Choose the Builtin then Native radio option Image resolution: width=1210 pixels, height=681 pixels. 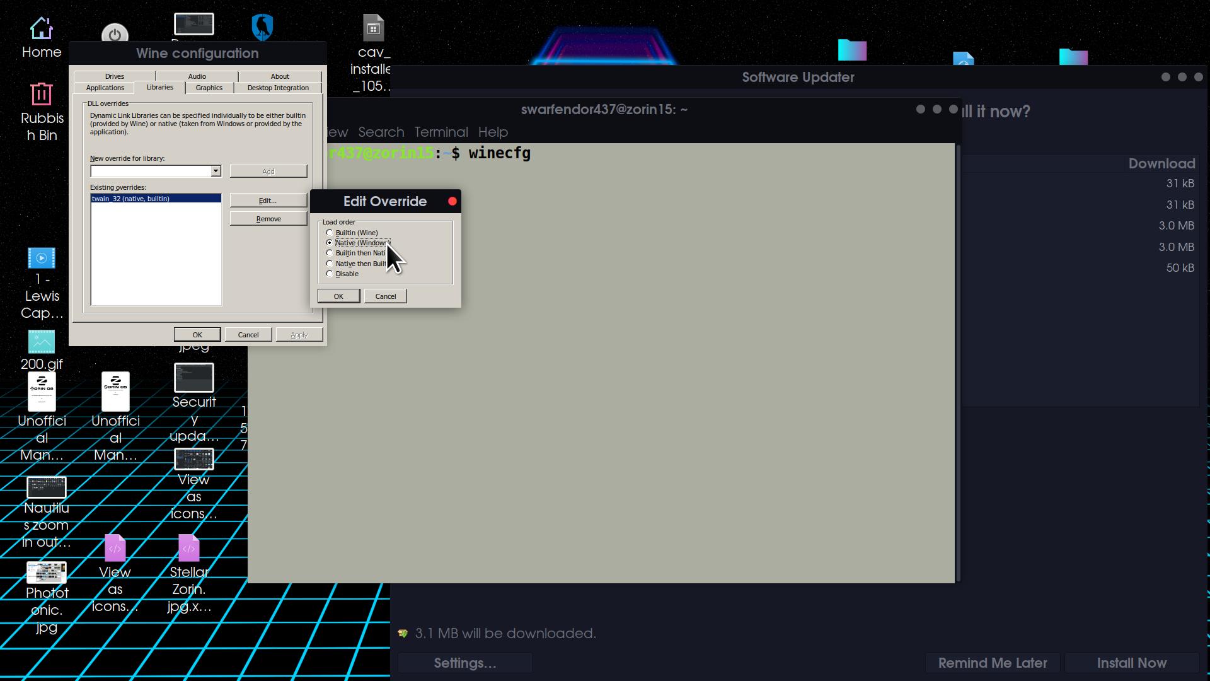pos(330,253)
